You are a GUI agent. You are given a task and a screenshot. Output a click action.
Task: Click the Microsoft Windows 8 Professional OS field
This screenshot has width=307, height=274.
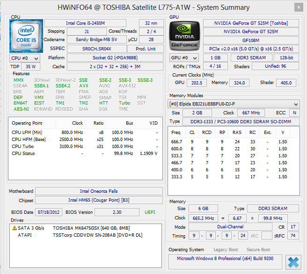225,262
